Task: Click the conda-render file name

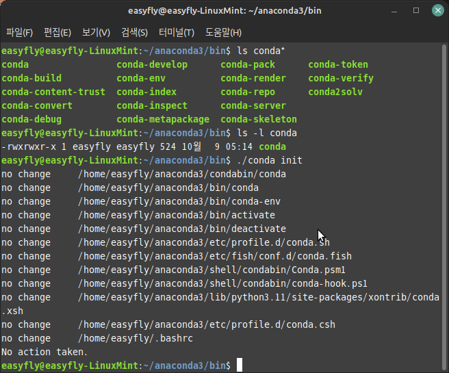Action: click(253, 79)
